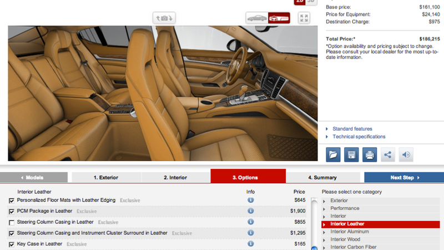444x250 pixels.
Task: Uncheck Key Case in Leather
Action: 11,244
